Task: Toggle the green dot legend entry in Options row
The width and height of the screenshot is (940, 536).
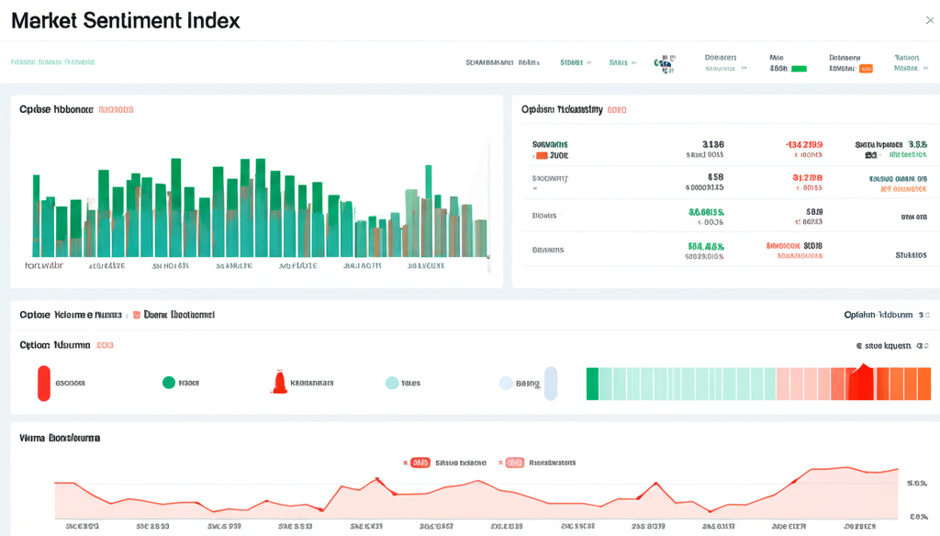Action: [x=168, y=382]
